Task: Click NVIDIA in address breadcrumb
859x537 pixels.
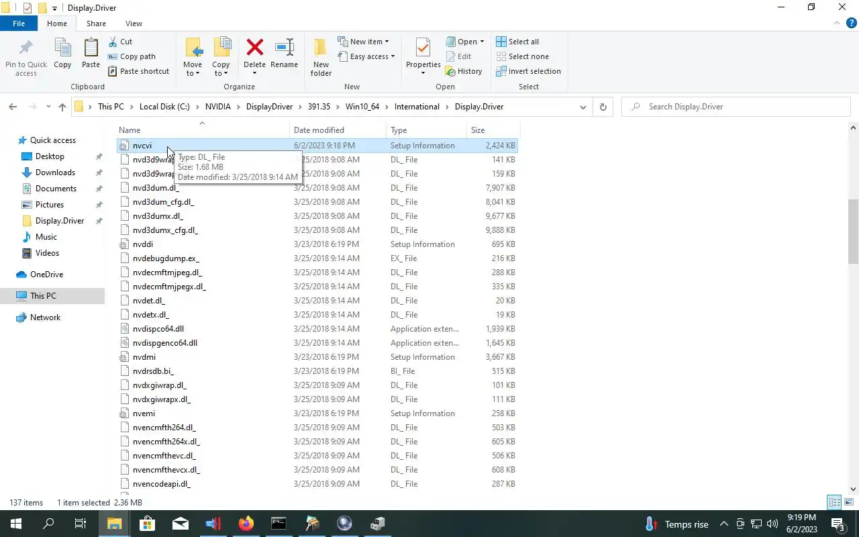Action: coord(218,107)
